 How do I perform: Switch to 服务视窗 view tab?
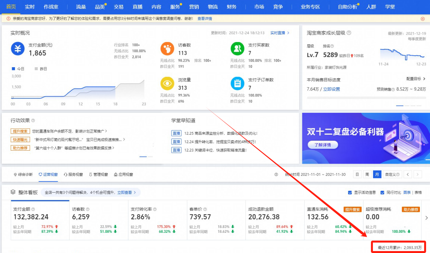[x=73, y=174]
